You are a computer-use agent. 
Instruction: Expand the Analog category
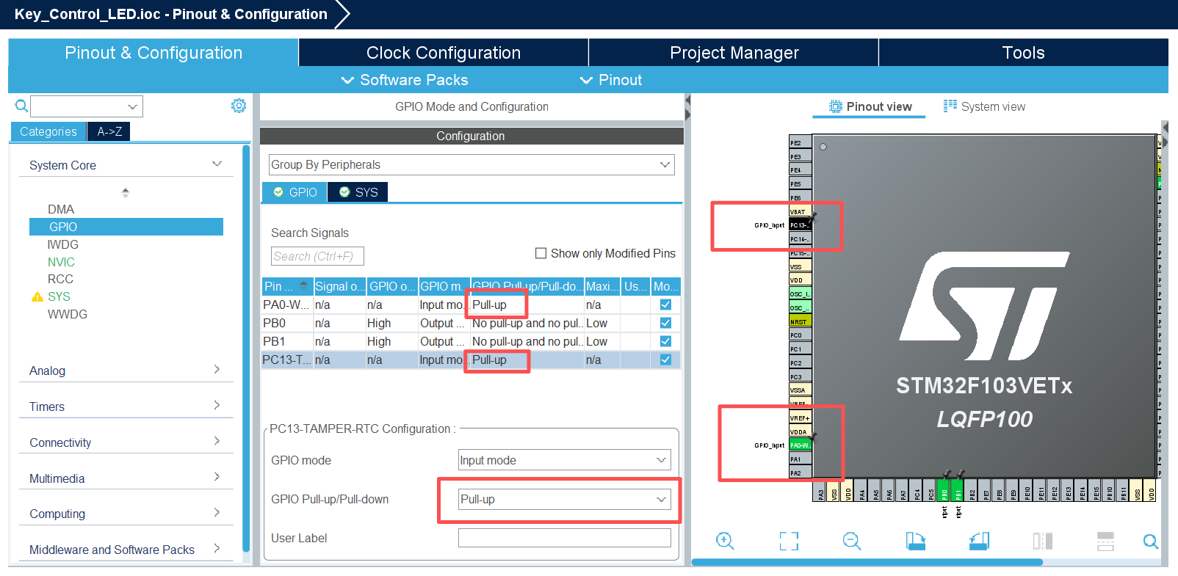point(217,369)
